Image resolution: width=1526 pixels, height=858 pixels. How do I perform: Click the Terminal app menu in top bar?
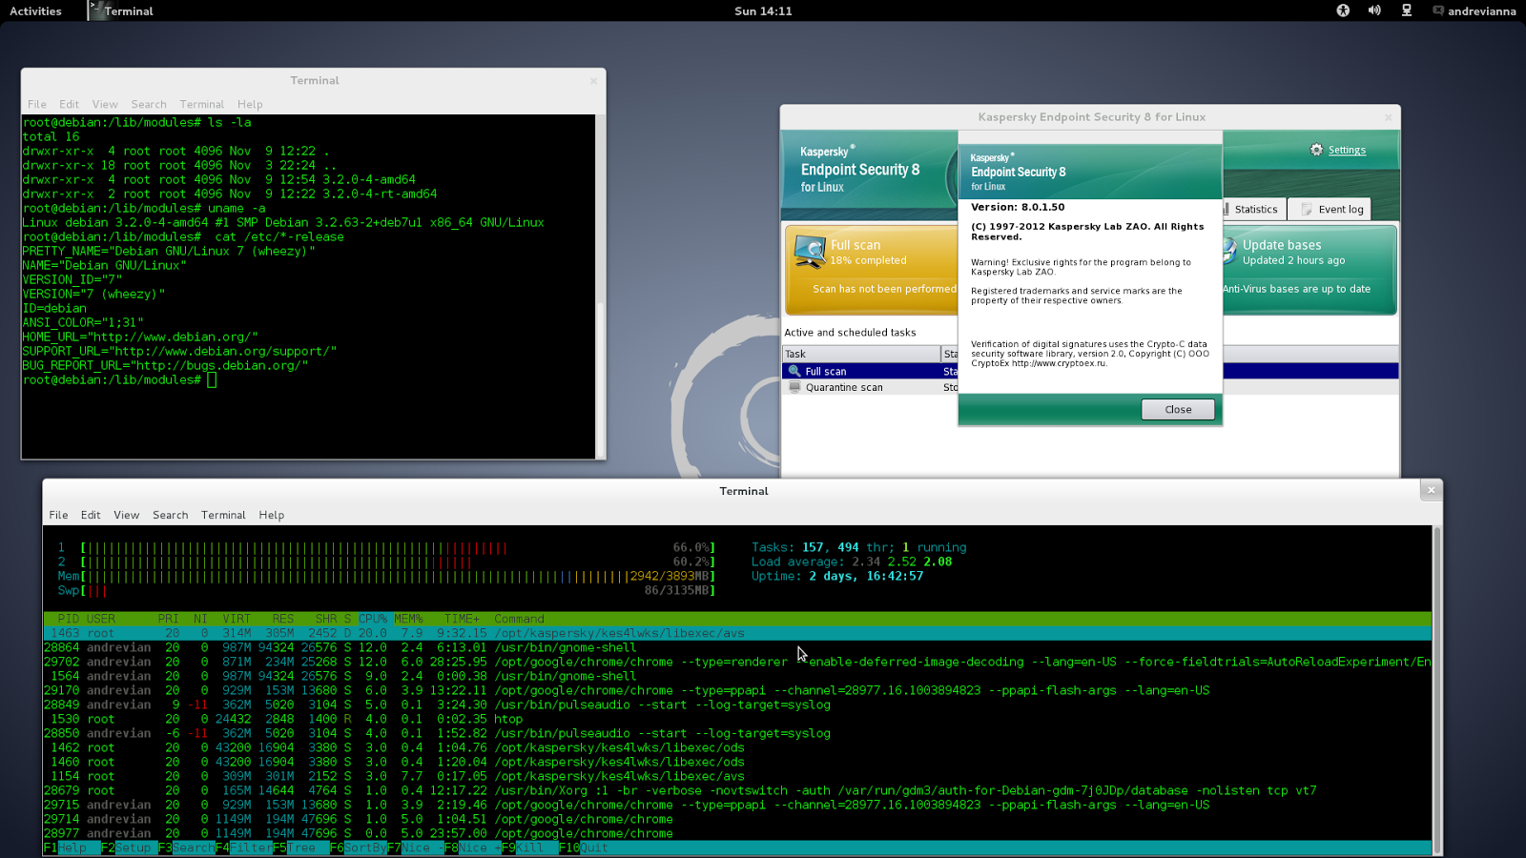[x=121, y=11]
